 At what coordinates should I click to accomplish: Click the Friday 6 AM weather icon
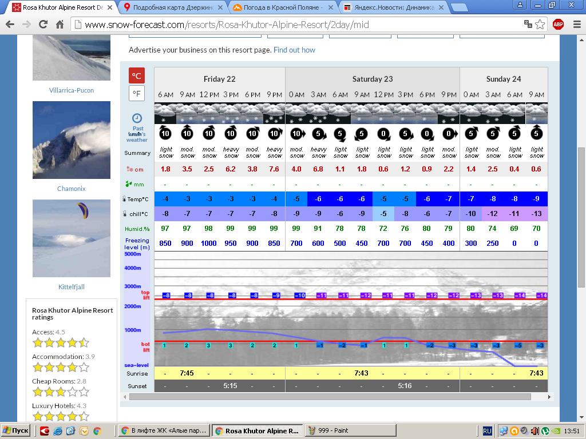[x=165, y=114]
